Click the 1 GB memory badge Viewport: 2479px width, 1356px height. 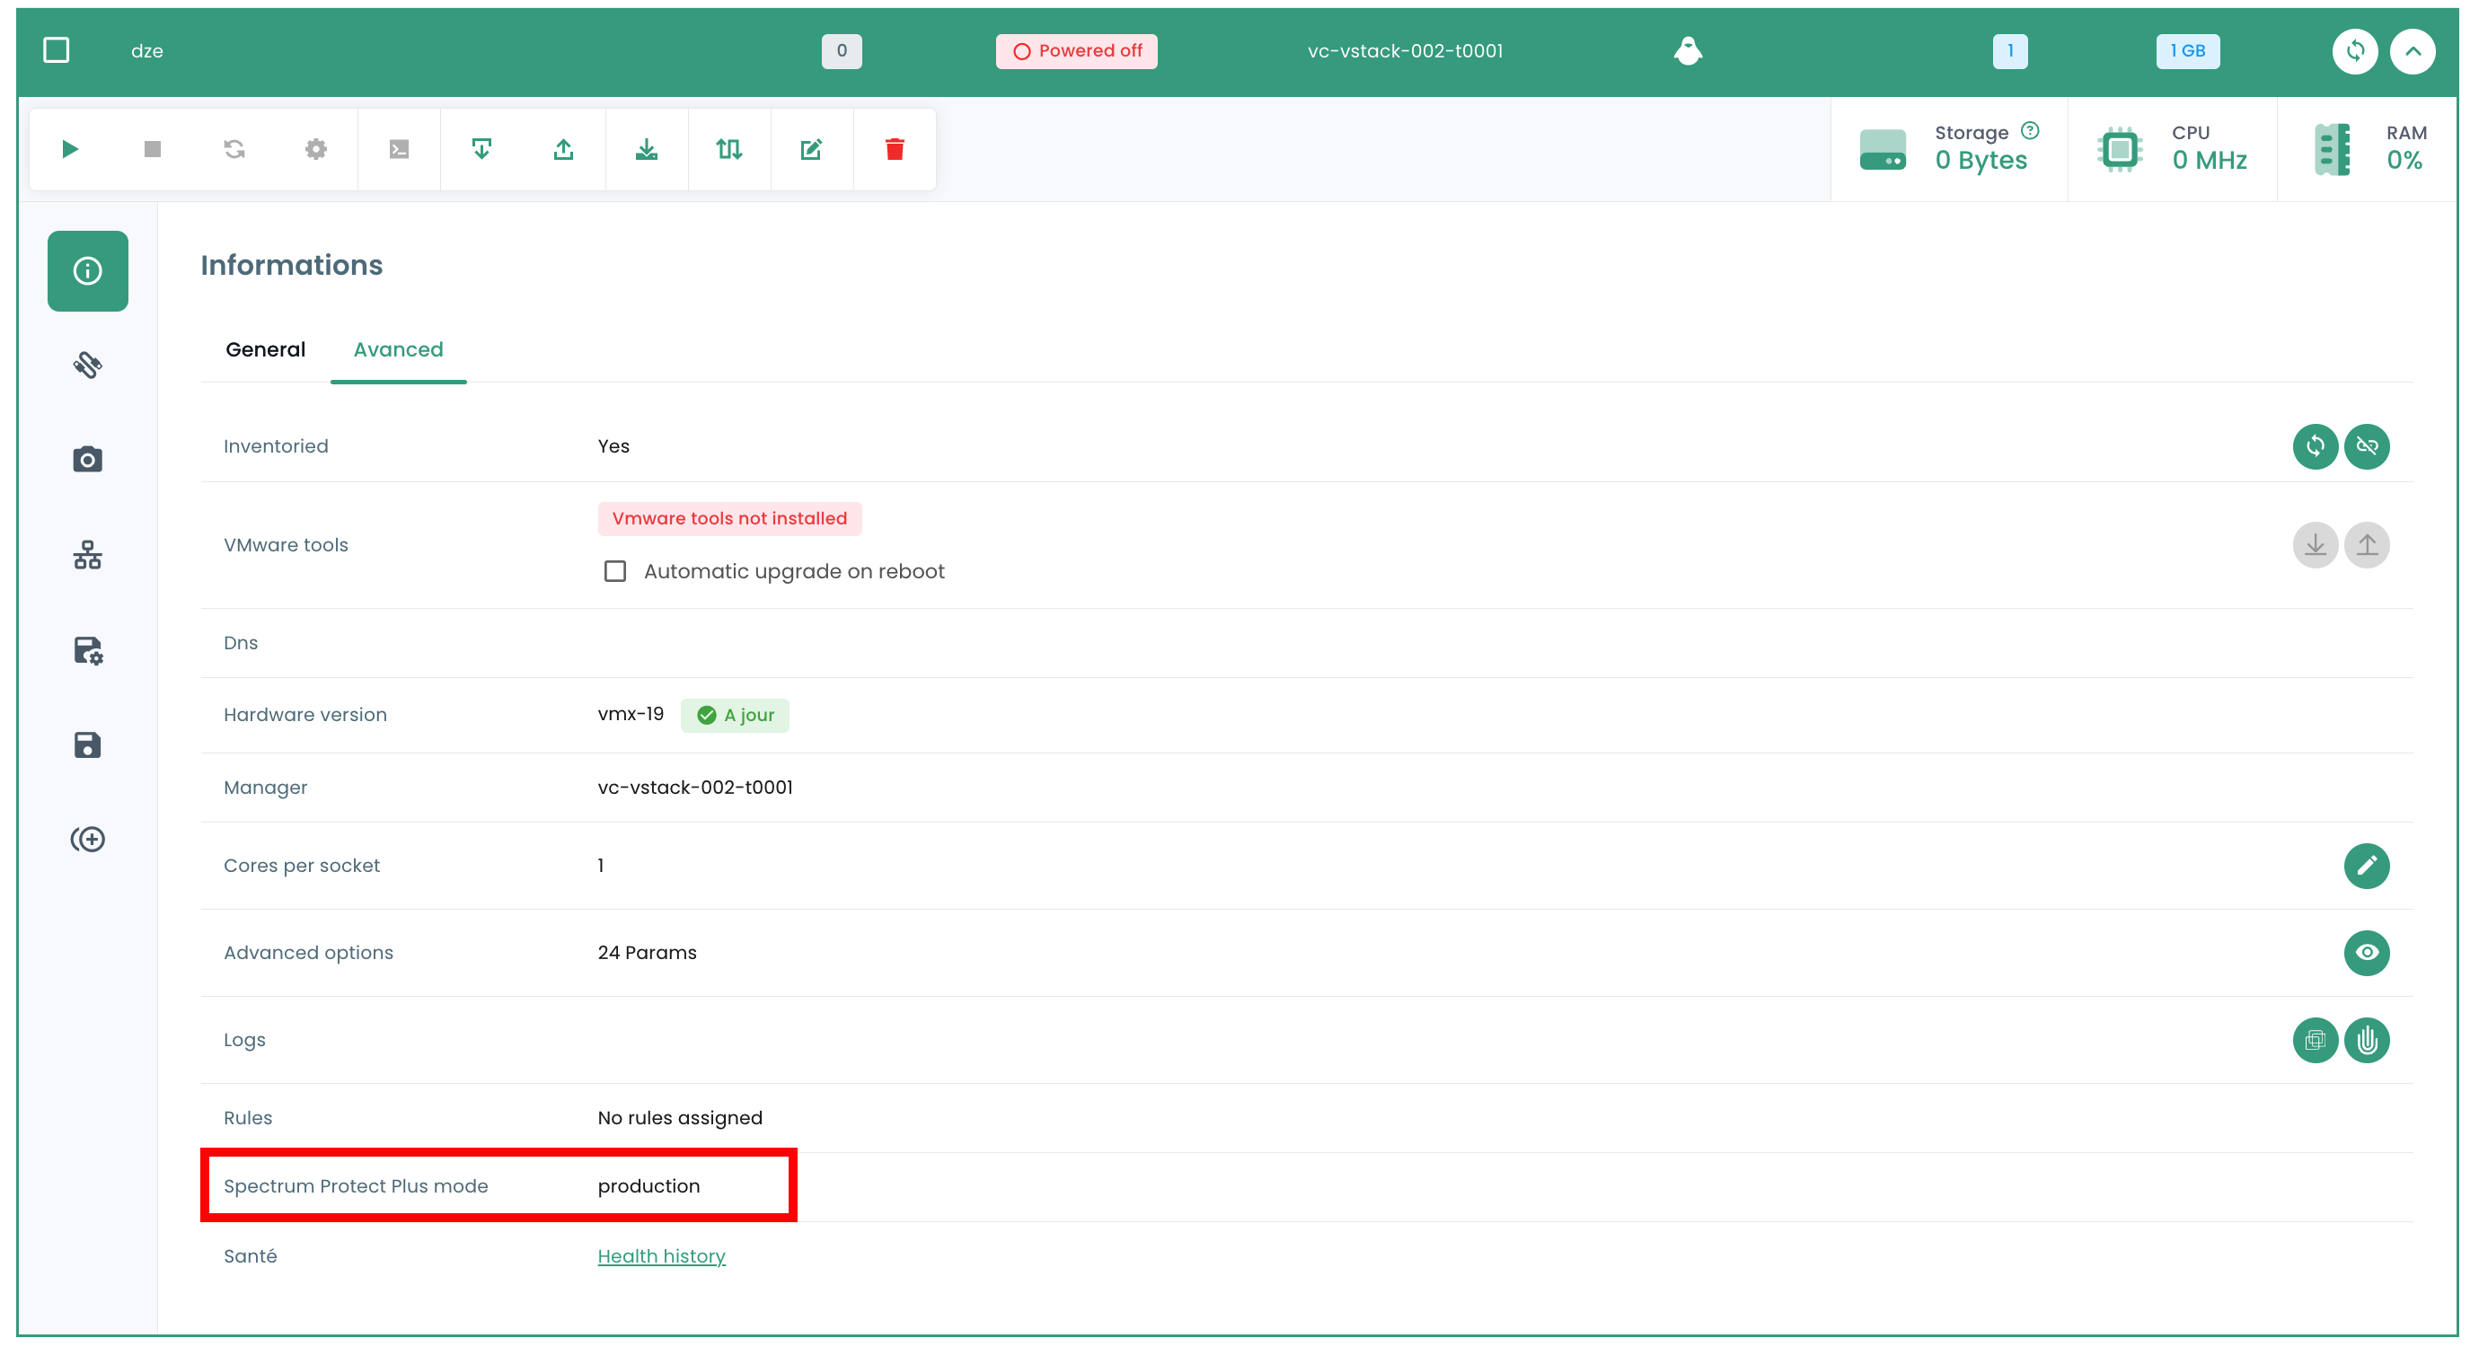tap(2187, 51)
